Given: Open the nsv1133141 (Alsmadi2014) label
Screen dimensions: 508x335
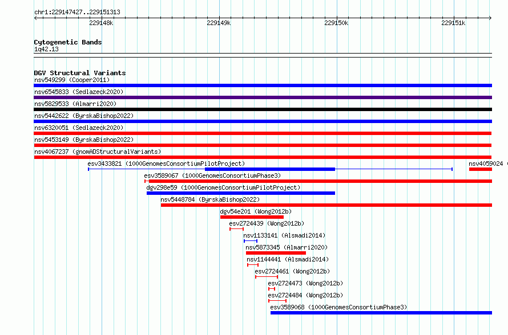Looking at the screenshot, I should pos(284,235).
